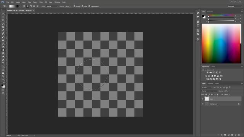Click the gradient preview bar
This screenshot has height=137, width=244.
pyautogui.click(x=14, y=6)
